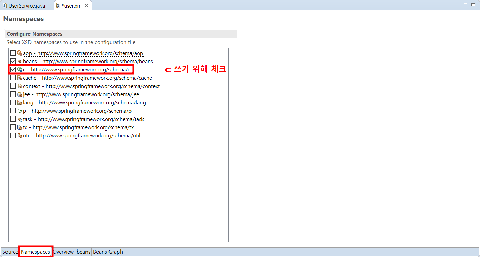This screenshot has width=480, height=257.
Task: Click the p namespace icon
Action: pyautogui.click(x=20, y=111)
